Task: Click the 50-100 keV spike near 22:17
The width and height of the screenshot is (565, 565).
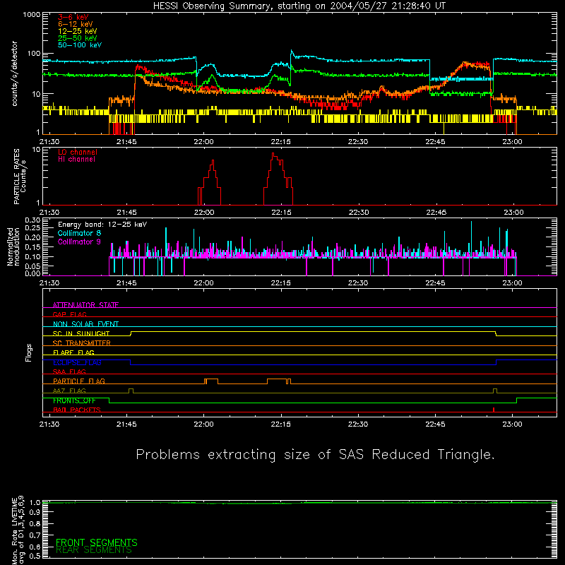Action: click(292, 52)
